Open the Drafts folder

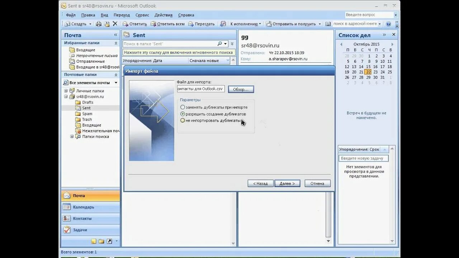(87, 102)
